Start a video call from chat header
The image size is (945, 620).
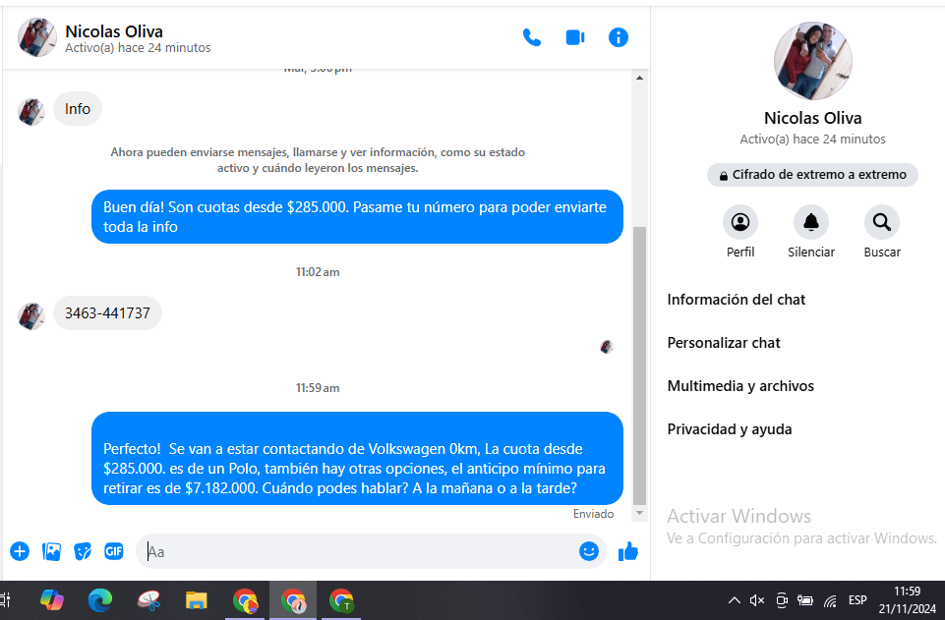pyautogui.click(x=575, y=38)
